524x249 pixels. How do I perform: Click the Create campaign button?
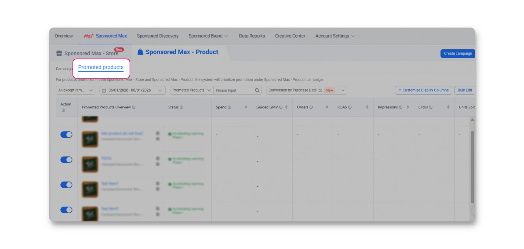[x=458, y=53]
